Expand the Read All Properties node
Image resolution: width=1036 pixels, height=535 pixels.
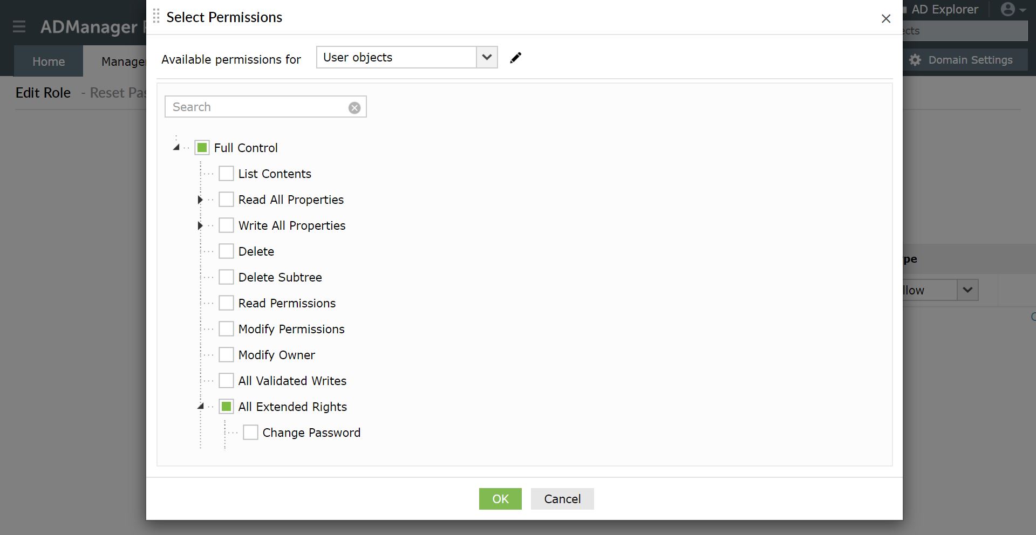coord(200,200)
